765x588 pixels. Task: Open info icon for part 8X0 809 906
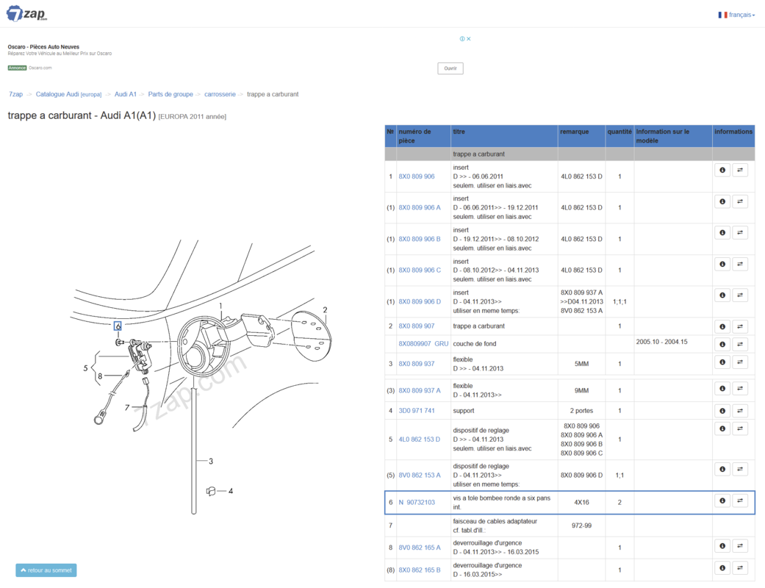[722, 171]
